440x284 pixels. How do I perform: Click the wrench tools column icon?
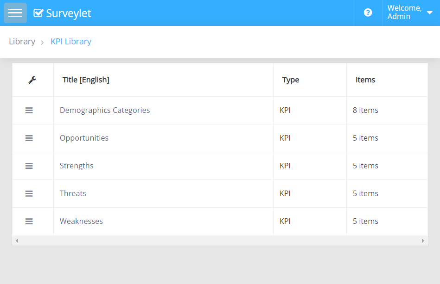point(32,80)
